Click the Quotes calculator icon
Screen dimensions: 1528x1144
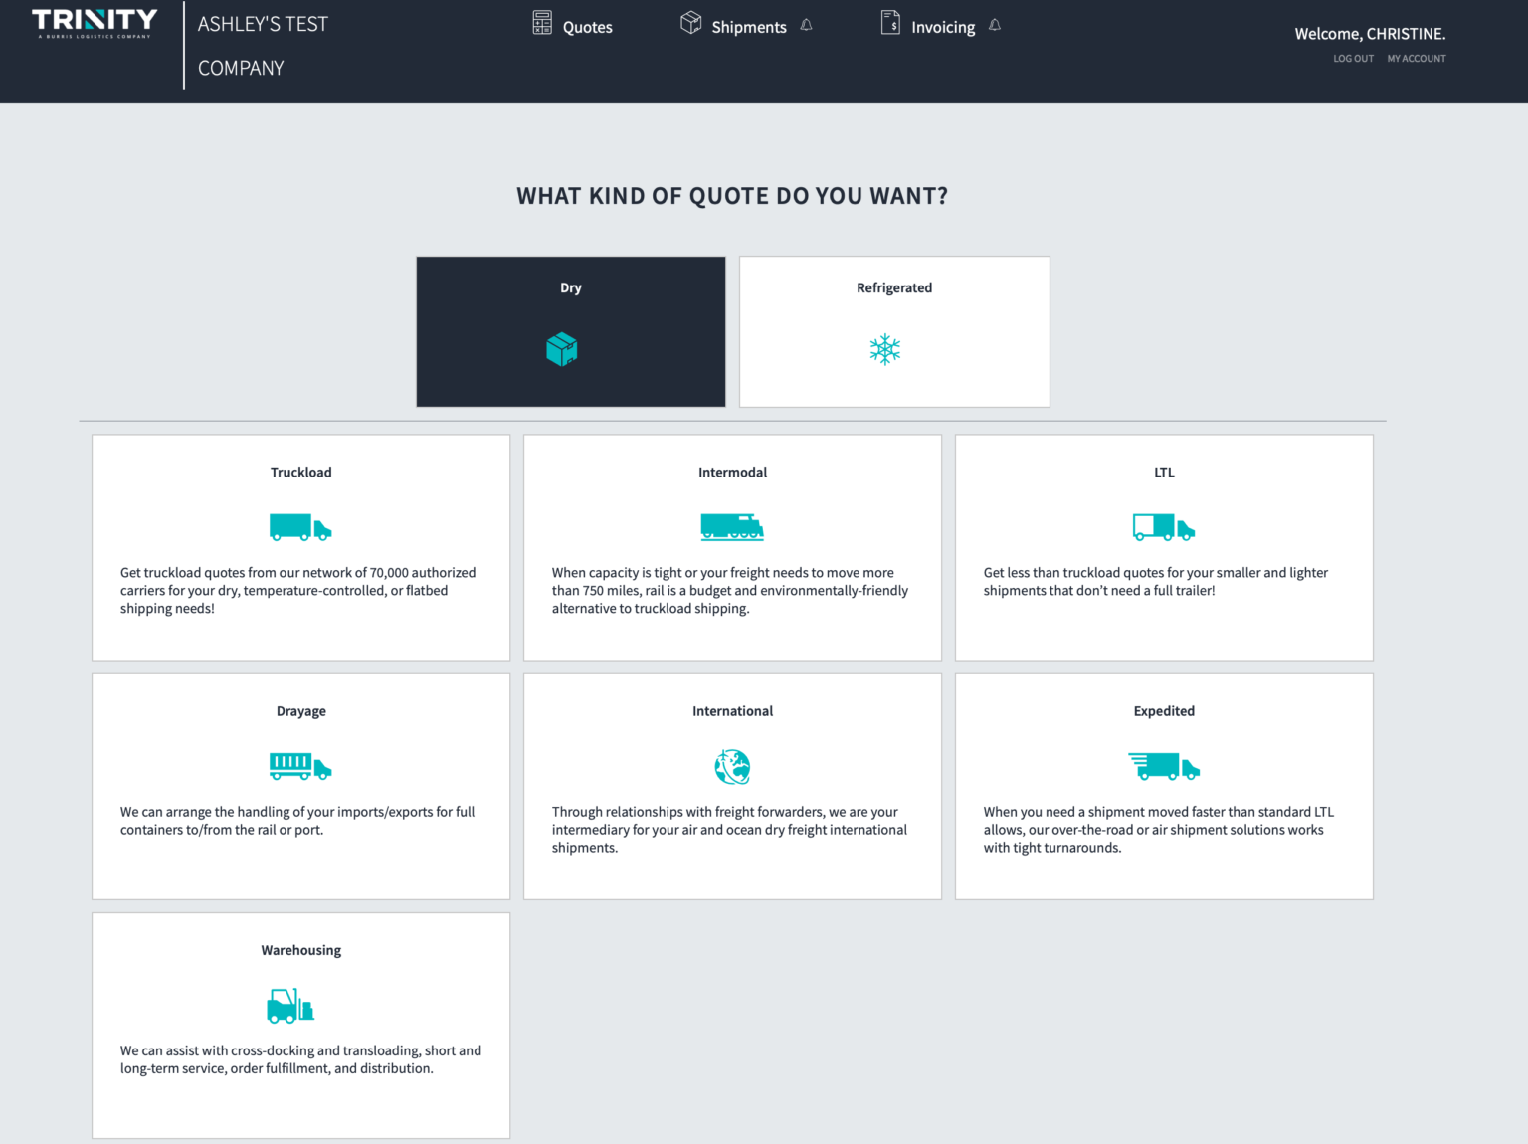coord(542,22)
